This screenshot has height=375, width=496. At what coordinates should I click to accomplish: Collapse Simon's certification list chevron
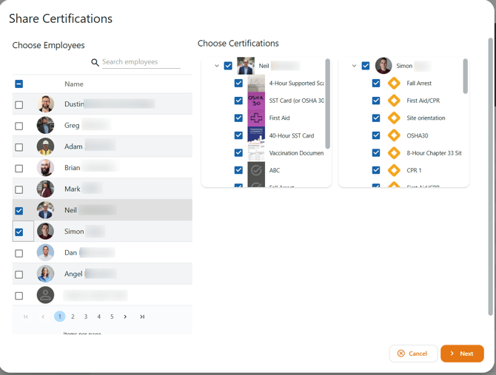355,66
